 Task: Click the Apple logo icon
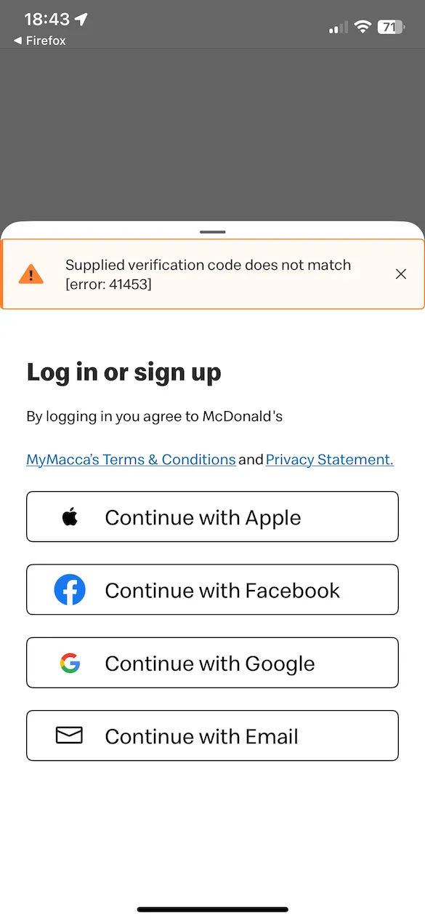coord(70,517)
